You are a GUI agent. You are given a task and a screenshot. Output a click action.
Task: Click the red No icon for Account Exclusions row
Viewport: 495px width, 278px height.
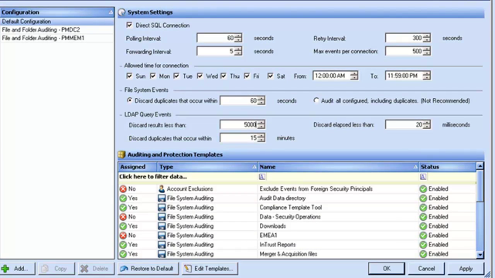pyautogui.click(x=123, y=188)
